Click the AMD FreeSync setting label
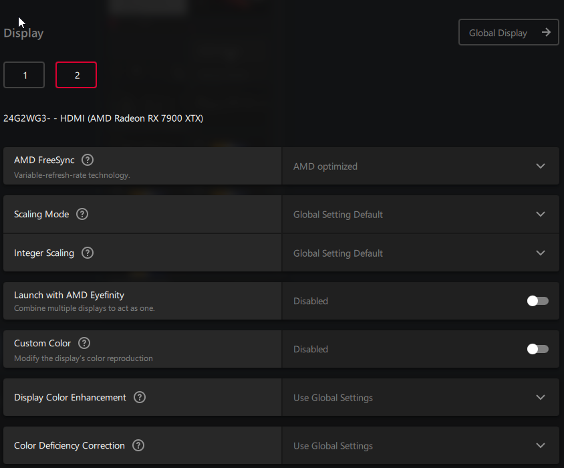 pos(44,160)
